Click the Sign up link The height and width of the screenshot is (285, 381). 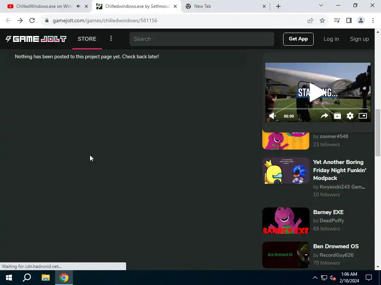[x=359, y=39]
